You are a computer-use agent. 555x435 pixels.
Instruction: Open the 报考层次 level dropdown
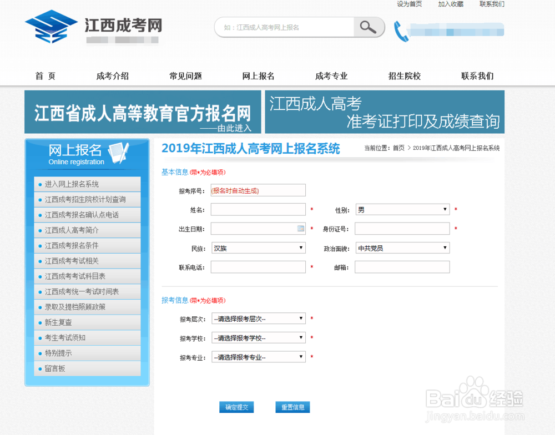[259, 318]
